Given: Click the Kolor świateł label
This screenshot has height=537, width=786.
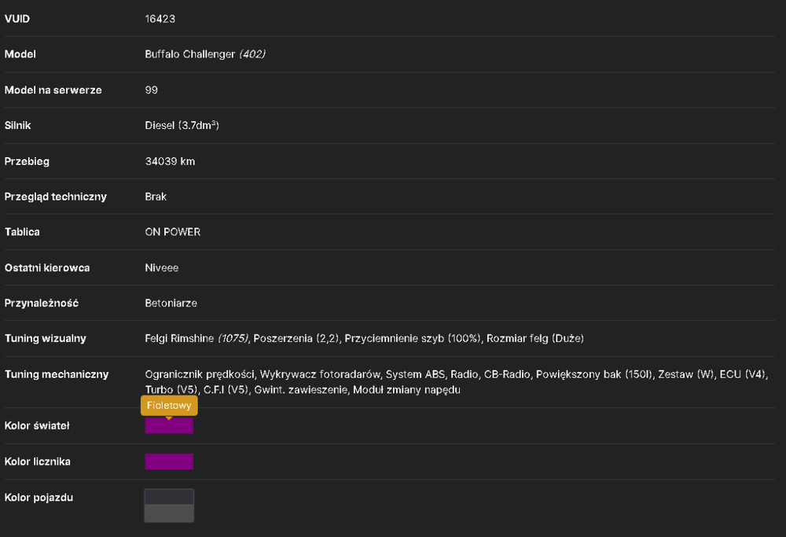Looking at the screenshot, I should [x=37, y=425].
